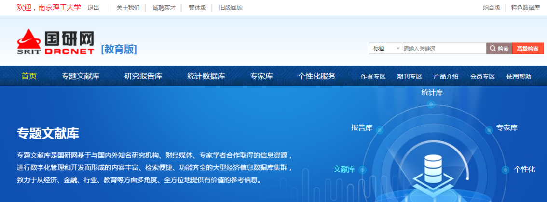The image size is (547, 202).
Task: Switch to 综合版 edition
Action: [492, 8]
